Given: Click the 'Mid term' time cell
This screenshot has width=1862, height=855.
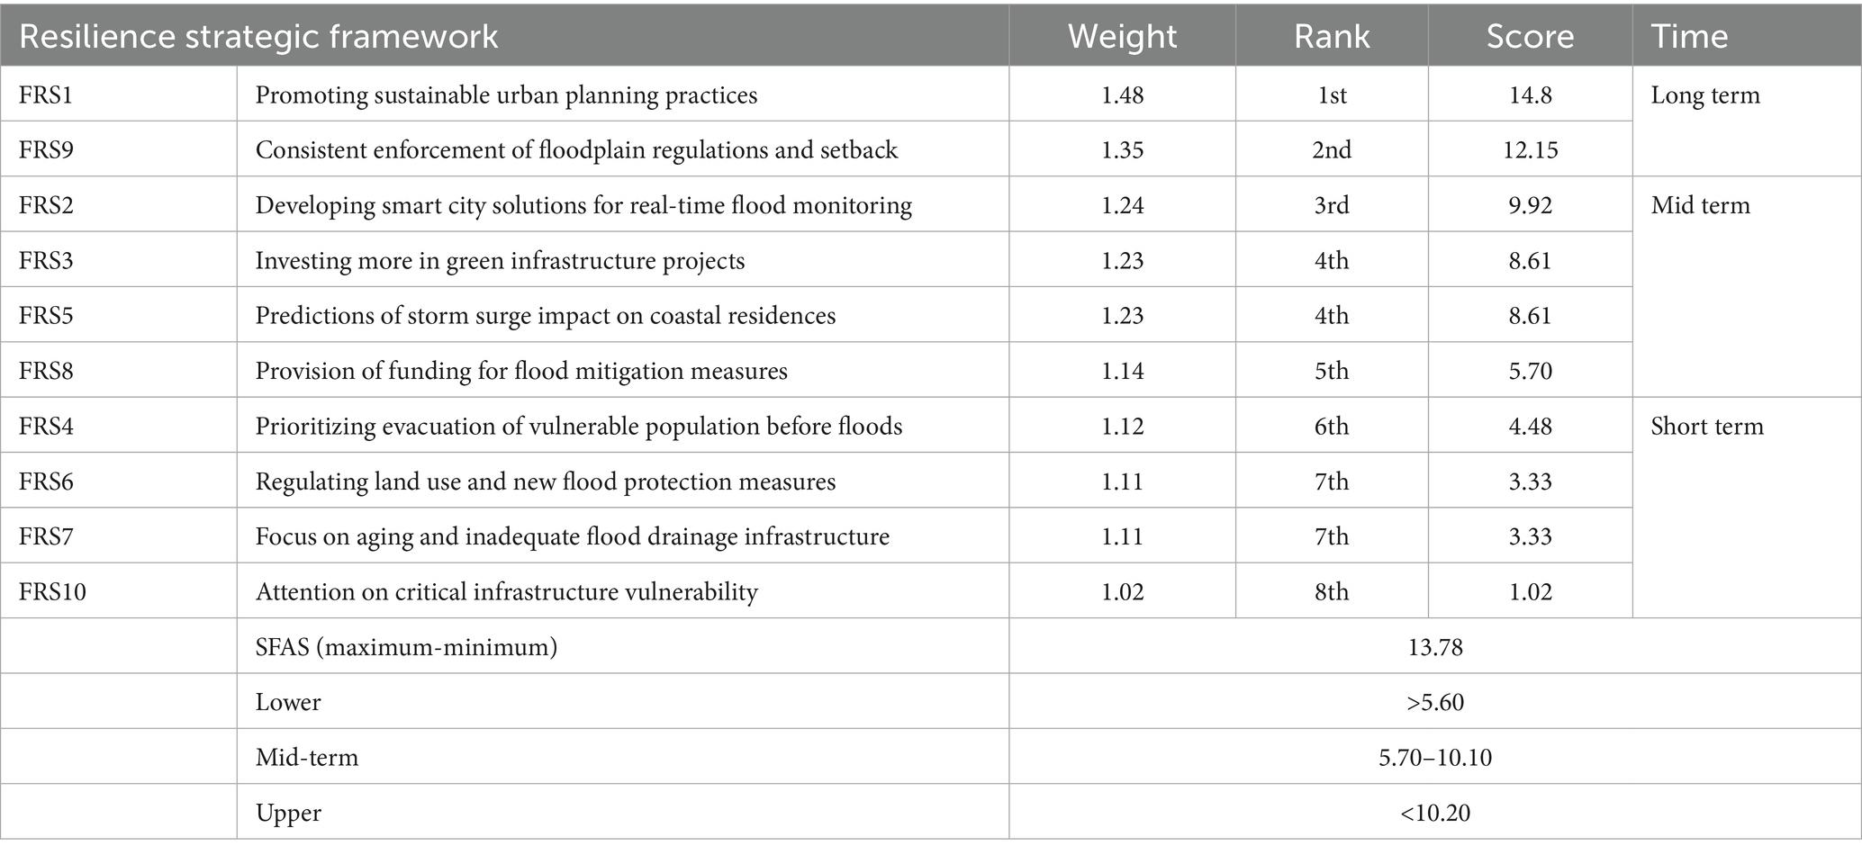Looking at the screenshot, I should point(1700,205).
